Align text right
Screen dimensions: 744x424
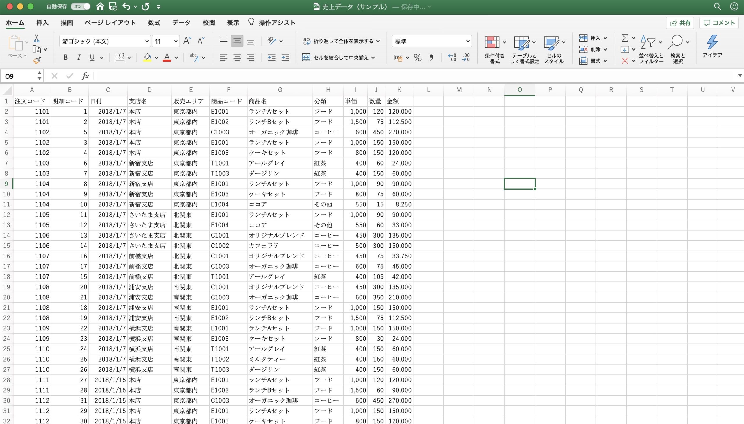coord(250,58)
